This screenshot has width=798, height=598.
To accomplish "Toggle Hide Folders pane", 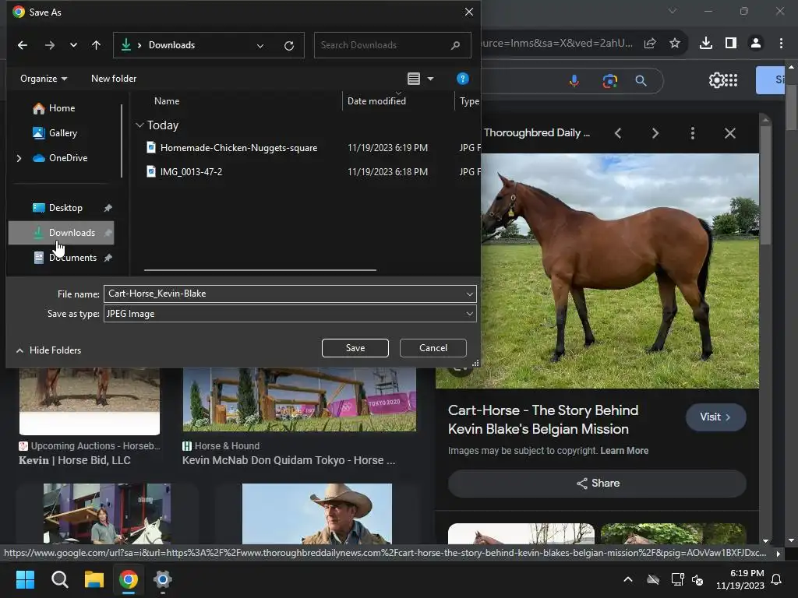I will [x=48, y=350].
